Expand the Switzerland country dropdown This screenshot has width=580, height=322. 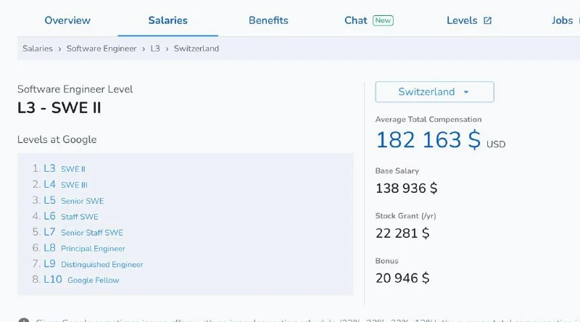pyautogui.click(x=434, y=92)
